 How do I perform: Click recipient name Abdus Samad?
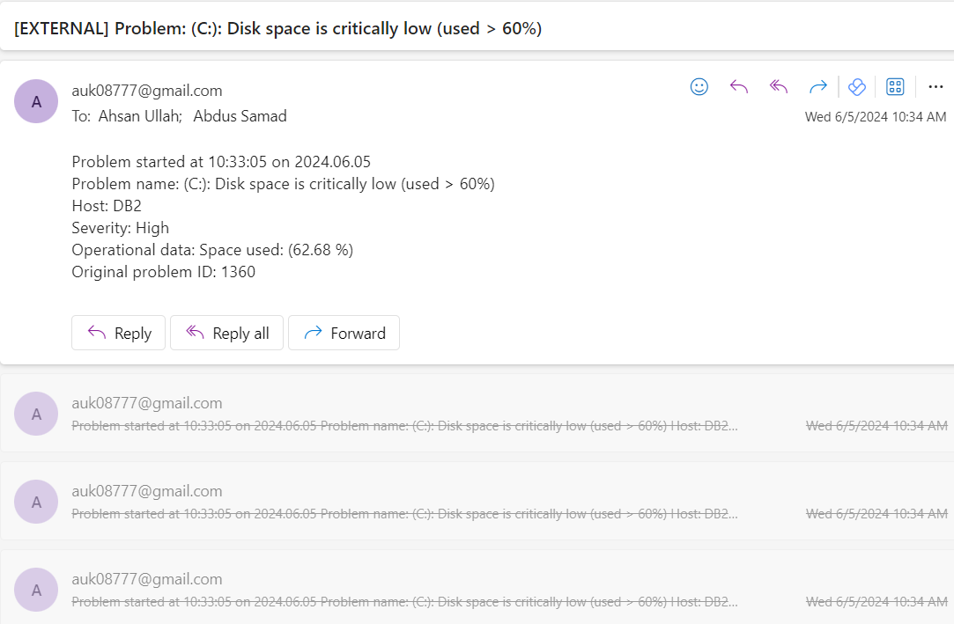click(x=240, y=116)
